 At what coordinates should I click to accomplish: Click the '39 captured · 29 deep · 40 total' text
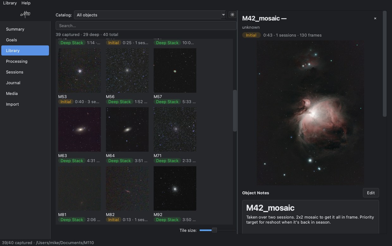click(87, 34)
